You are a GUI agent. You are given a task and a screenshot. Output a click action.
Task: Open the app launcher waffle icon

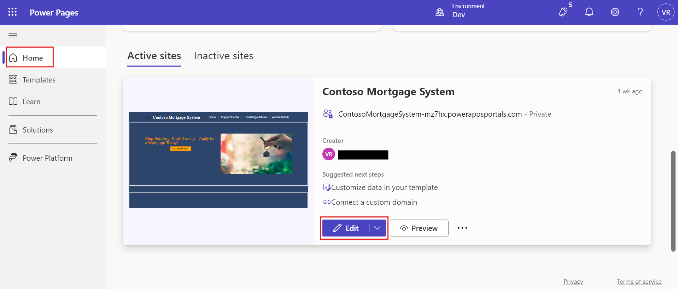pos(12,12)
